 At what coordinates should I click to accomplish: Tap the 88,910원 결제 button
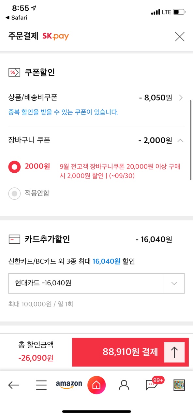[x=130, y=352]
